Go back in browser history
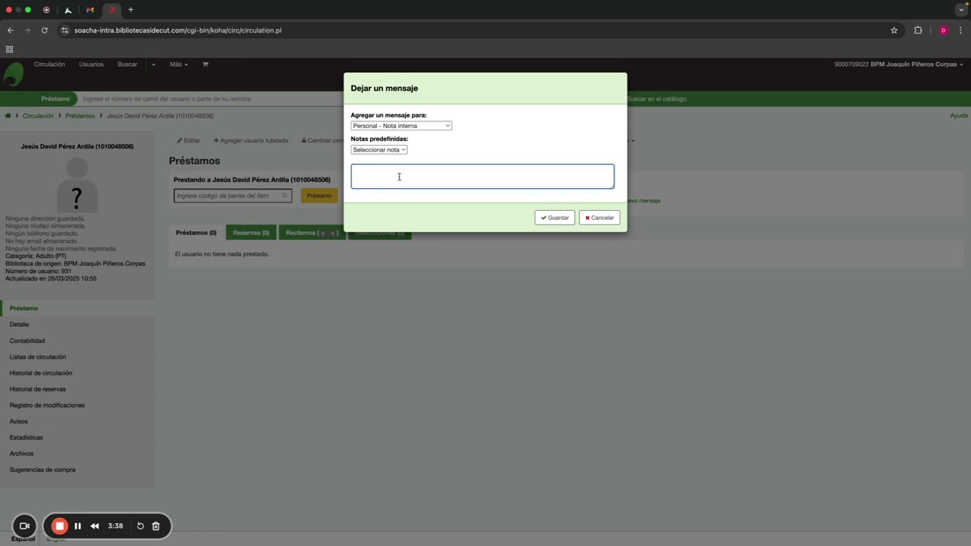This screenshot has height=546, width=971. coord(10,30)
